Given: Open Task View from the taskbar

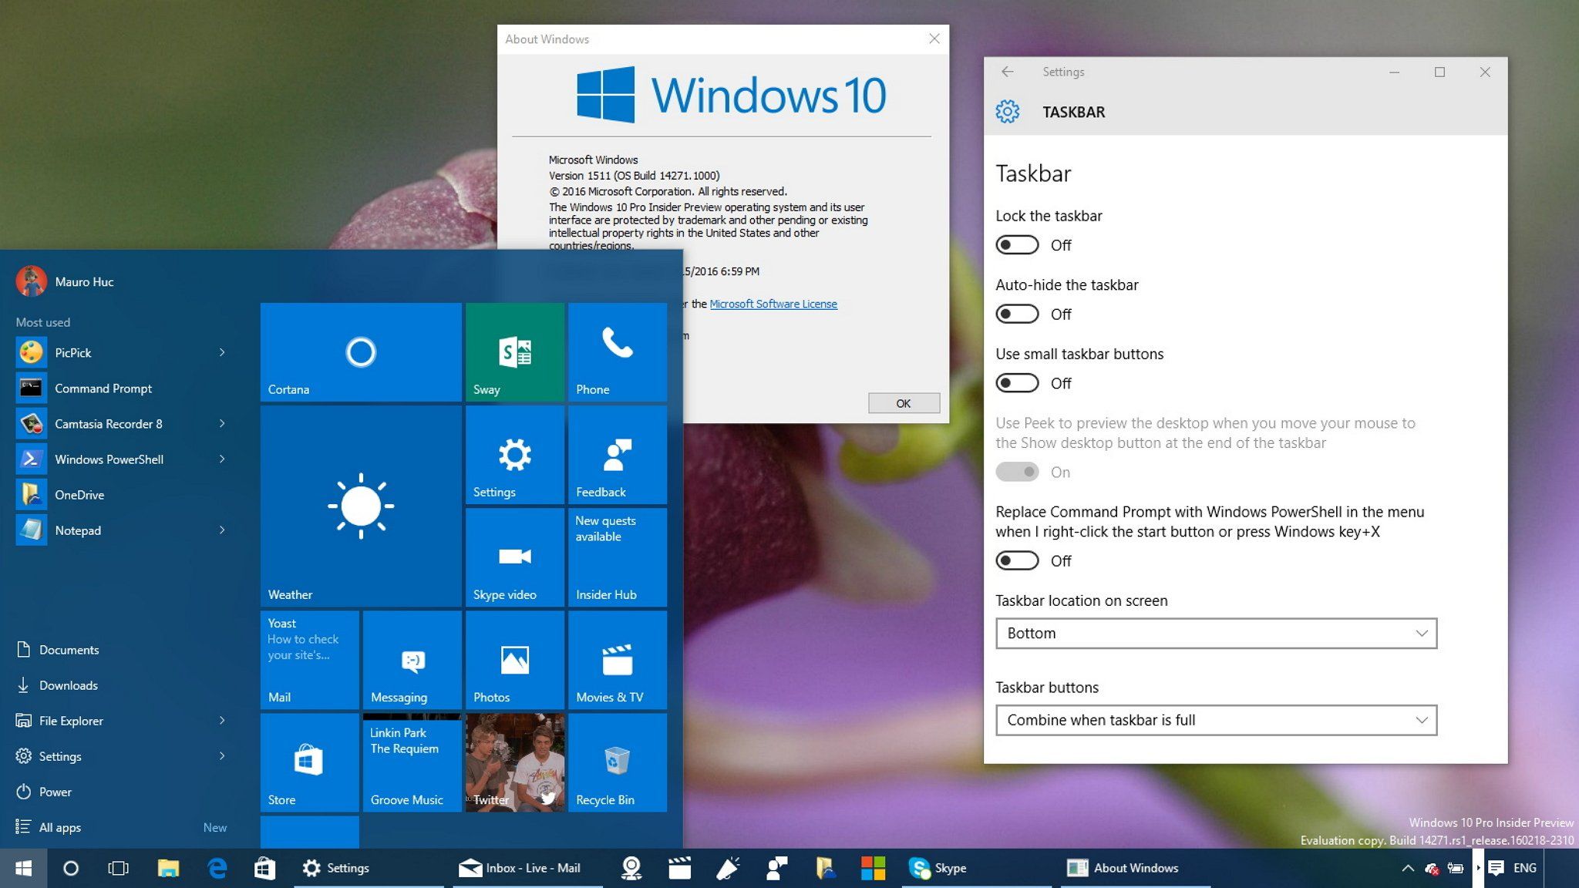Looking at the screenshot, I should 118,868.
